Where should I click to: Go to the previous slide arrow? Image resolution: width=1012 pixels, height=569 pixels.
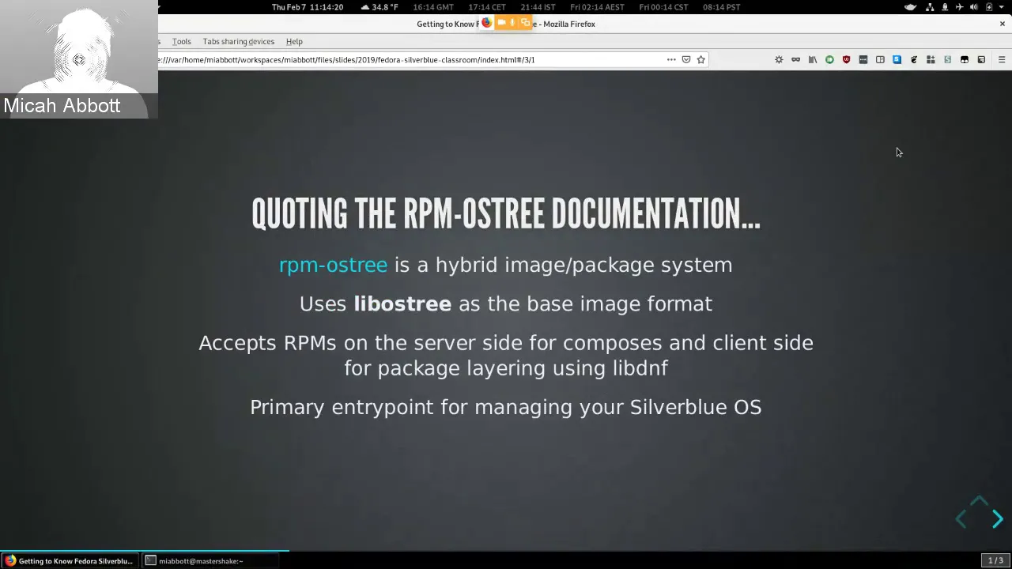pos(961,519)
